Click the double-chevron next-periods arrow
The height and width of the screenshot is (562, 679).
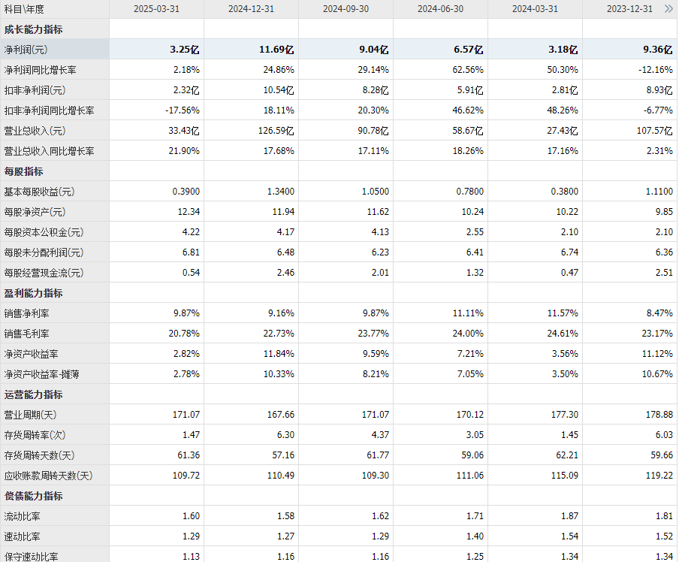668,9
